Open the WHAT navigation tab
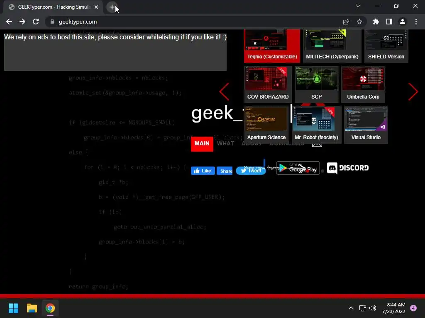Viewport: 425px width, 318px height. 225,144
